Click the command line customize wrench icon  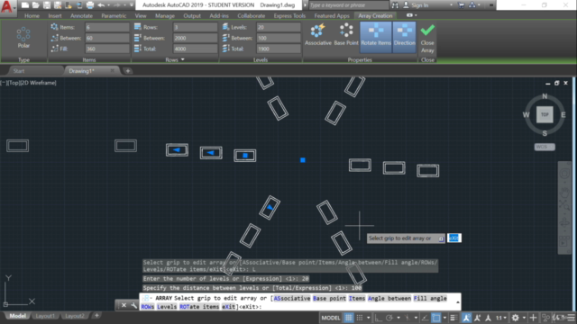134,305
